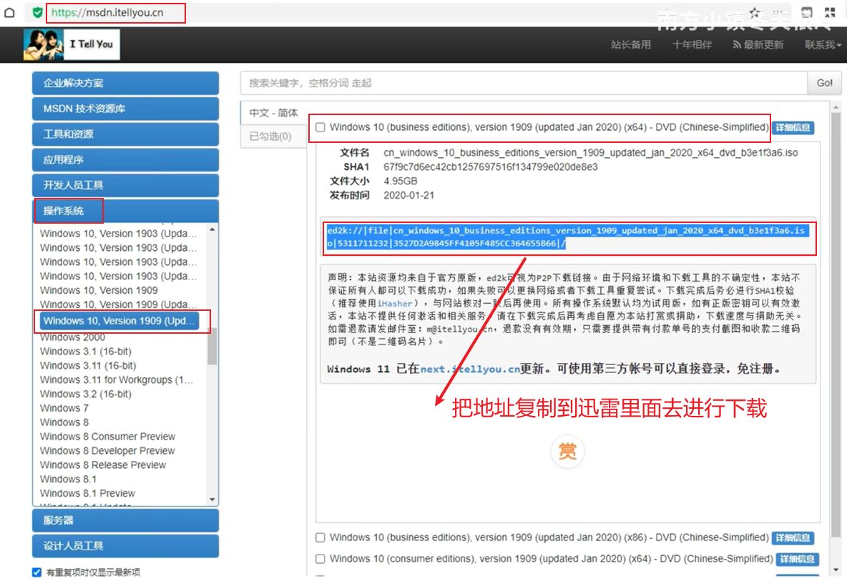The image size is (847, 581).
Task: Collapse the 操作系统 category panel
Action: [x=125, y=211]
